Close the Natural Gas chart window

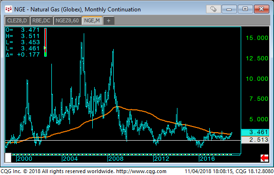tap(262, 9)
